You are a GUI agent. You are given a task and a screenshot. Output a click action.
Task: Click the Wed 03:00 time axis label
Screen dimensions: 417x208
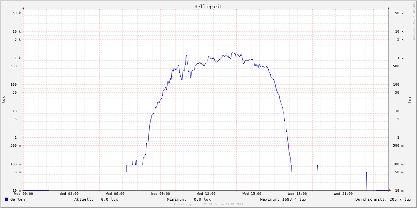click(x=69, y=194)
